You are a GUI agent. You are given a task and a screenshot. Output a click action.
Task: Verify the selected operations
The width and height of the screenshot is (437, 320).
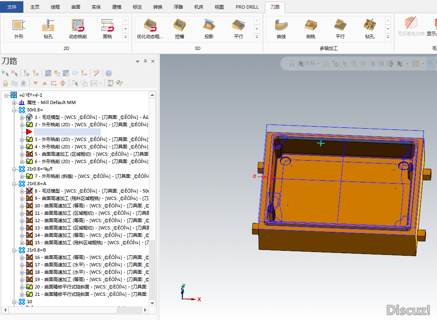(57, 73)
